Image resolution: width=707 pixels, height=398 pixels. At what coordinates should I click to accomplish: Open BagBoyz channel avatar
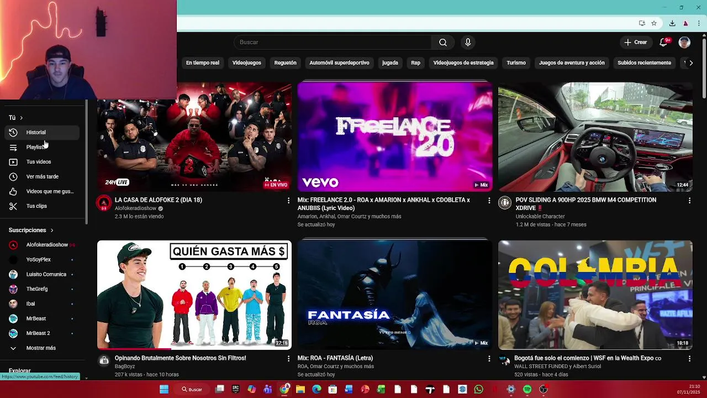tap(104, 361)
